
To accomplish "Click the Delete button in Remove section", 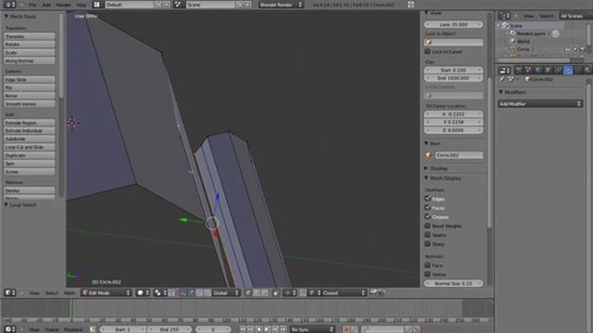I will [x=30, y=191].
